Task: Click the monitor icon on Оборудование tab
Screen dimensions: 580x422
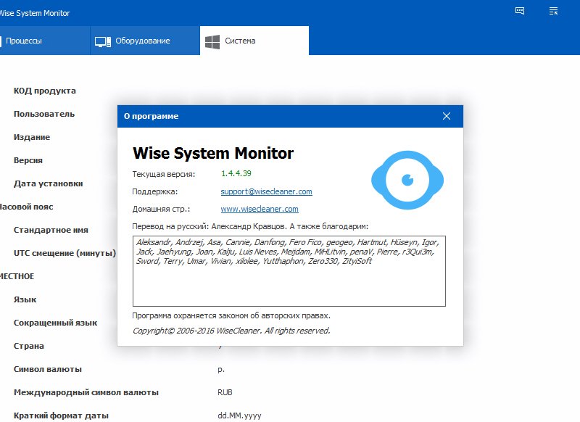Action: (103, 41)
